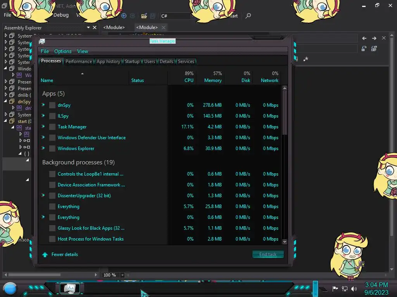This screenshot has height=297, width=397.
Task: Open the 100 % zoom dropdown arrow
Action: [122, 275]
